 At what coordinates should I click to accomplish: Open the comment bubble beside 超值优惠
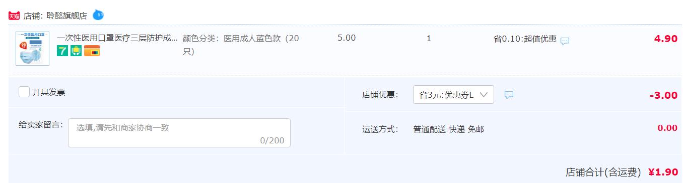point(565,41)
